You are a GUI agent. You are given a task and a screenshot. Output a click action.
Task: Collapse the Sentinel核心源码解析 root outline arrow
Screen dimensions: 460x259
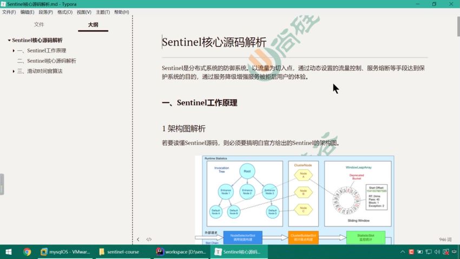(x=9, y=40)
